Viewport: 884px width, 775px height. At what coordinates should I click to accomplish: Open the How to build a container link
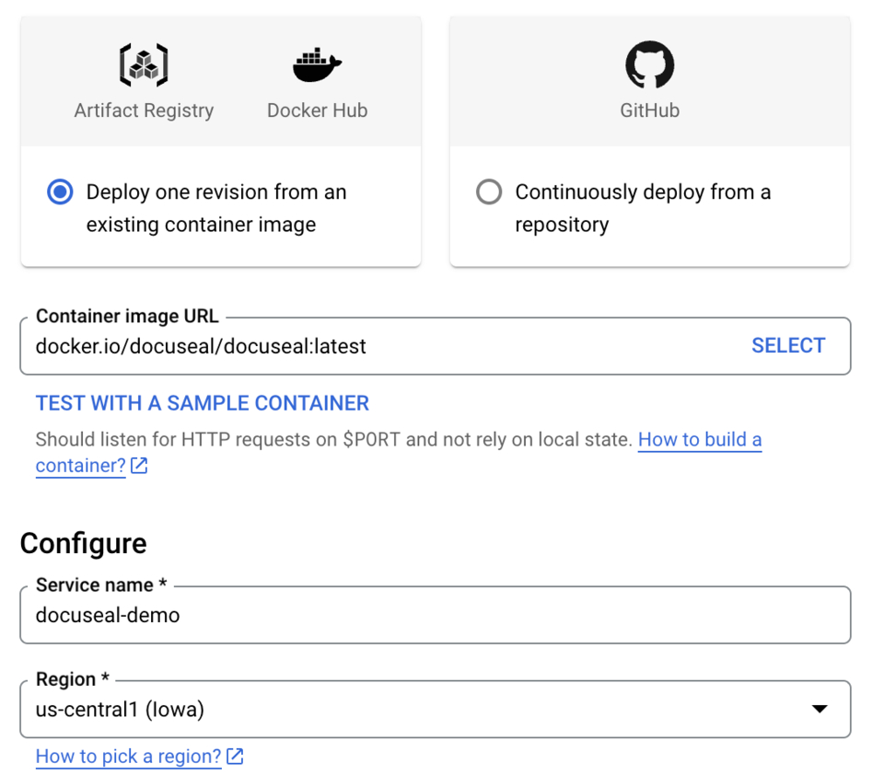click(x=700, y=440)
